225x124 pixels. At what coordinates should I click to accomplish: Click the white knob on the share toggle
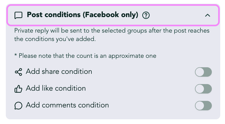(x=200, y=72)
